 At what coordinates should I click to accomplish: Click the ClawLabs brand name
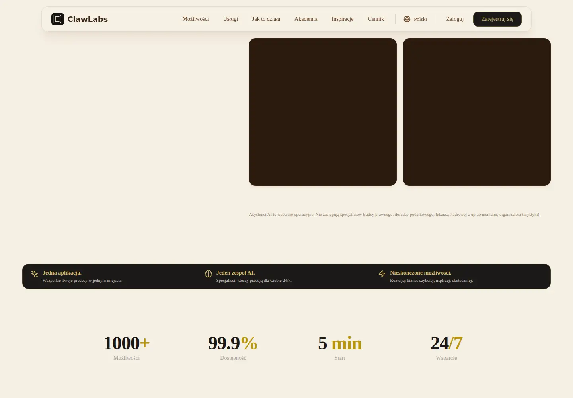[x=88, y=19]
